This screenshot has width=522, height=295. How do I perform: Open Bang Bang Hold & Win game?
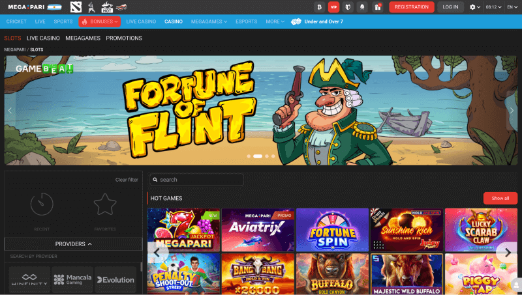[258, 274]
